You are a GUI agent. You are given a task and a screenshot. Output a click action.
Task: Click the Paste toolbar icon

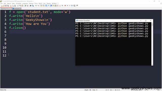point(22,6)
